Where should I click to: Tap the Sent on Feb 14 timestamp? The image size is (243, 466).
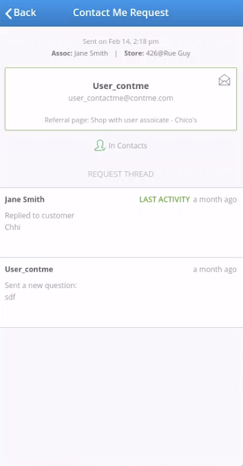pyautogui.click(x=121, y=41)
